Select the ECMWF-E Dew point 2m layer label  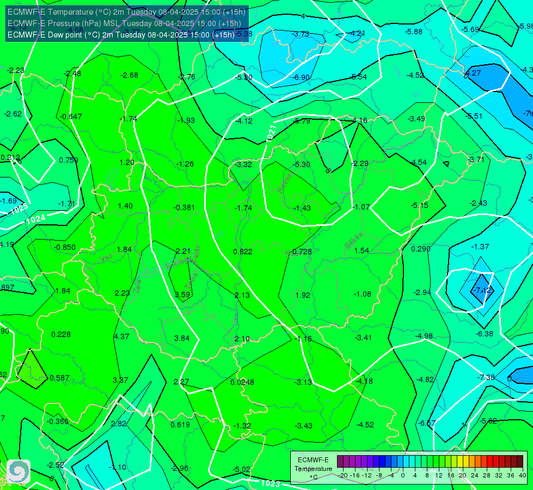(x=121, y=35)
